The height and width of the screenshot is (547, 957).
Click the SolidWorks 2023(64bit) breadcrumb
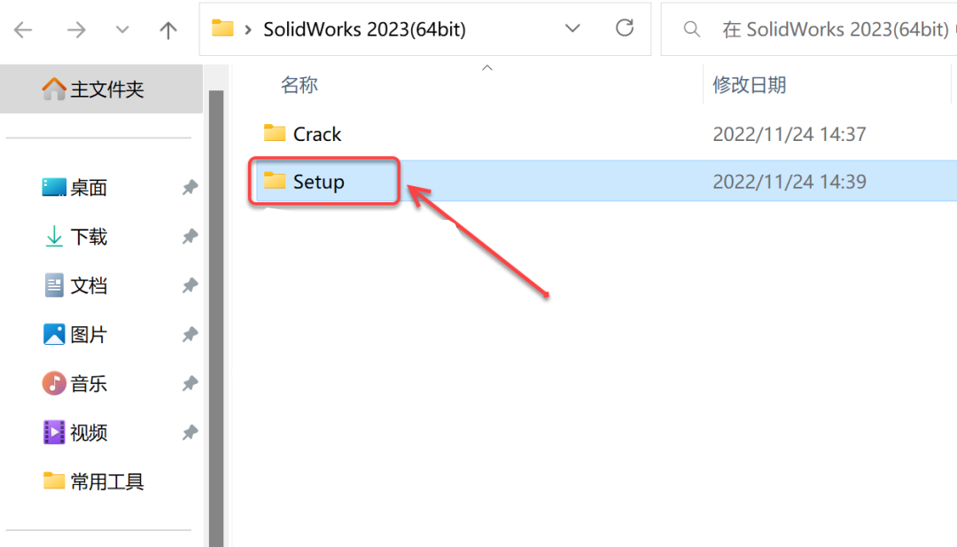pos(364,28)
